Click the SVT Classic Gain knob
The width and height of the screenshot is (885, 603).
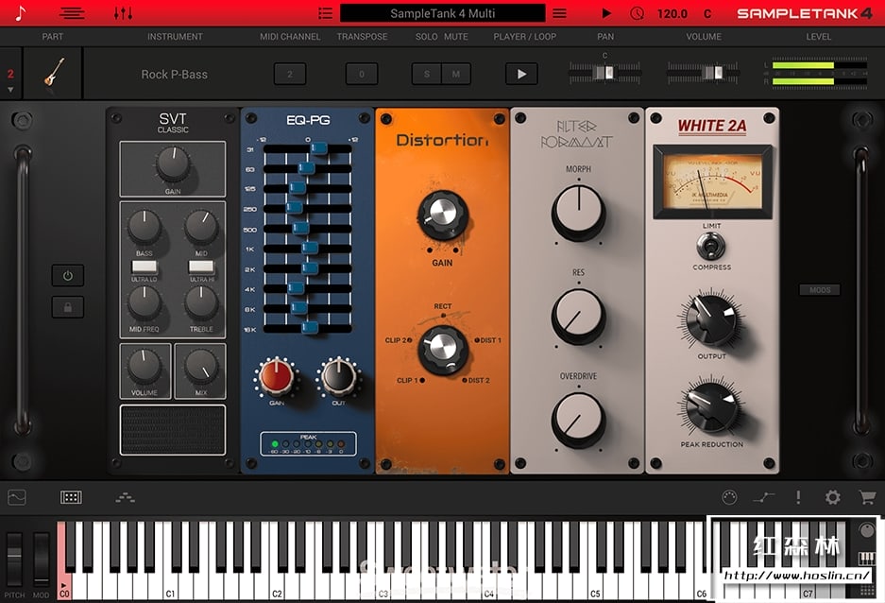[173, 164]
